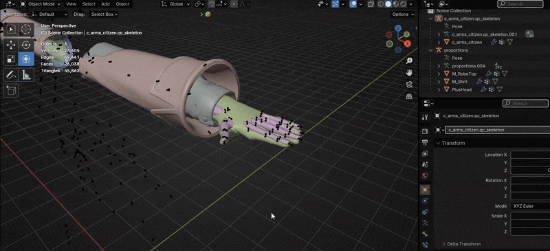Open Object properties tab icon
Viewport: 550px width, 251px height.
pyautogui.click(x=425, y=190)
